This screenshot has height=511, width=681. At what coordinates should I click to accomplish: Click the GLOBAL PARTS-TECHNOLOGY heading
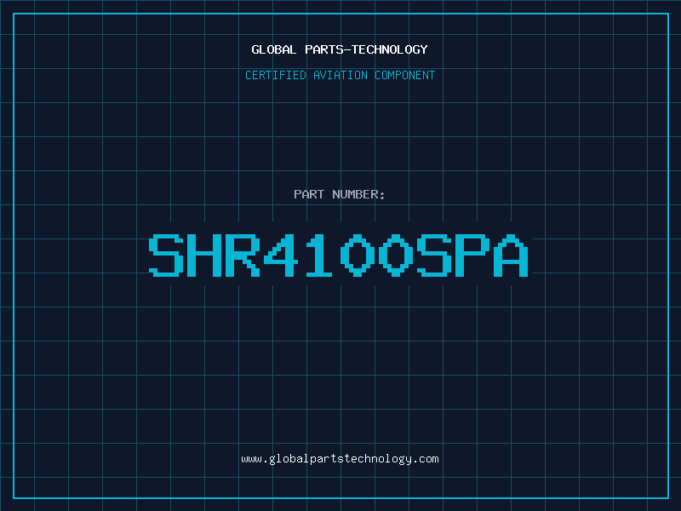click(340, 49)
